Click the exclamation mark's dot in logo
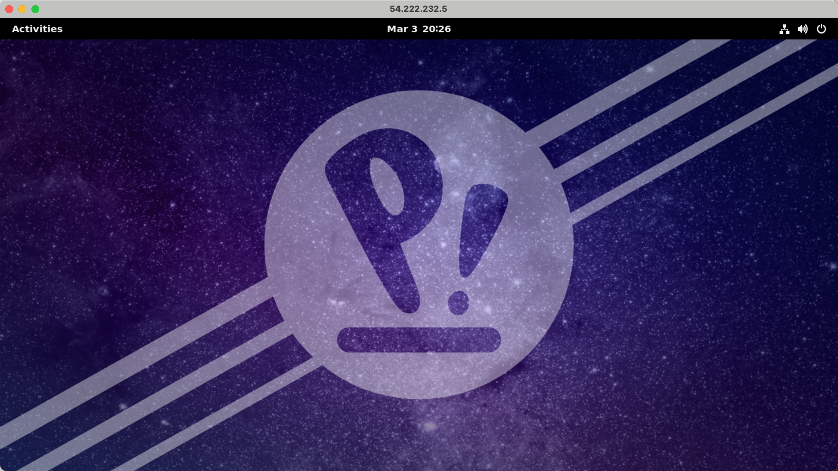Viewport: 838px width, 471px height. pyautogui.click(x=458, y=303)
